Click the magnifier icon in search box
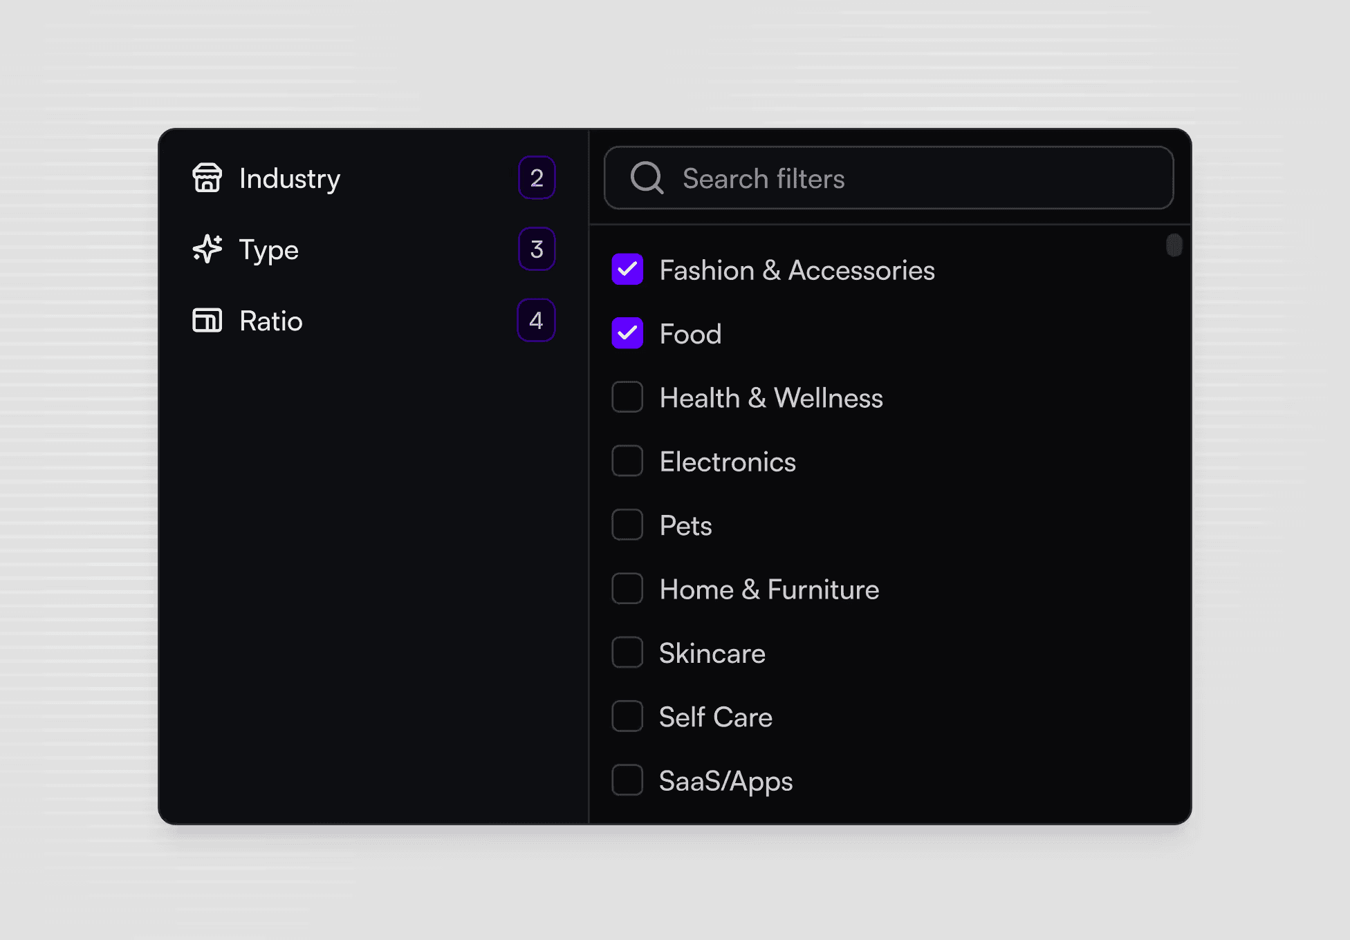 (x=647, y=178)
